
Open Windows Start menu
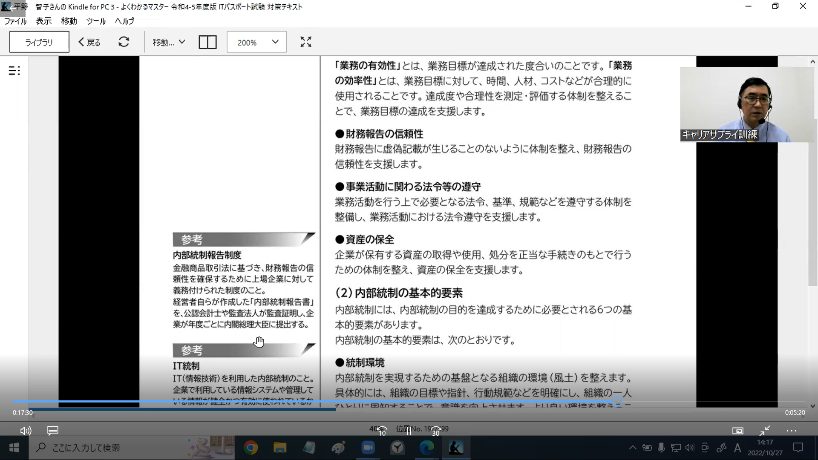pyautogui.click(x=14, y=448)
